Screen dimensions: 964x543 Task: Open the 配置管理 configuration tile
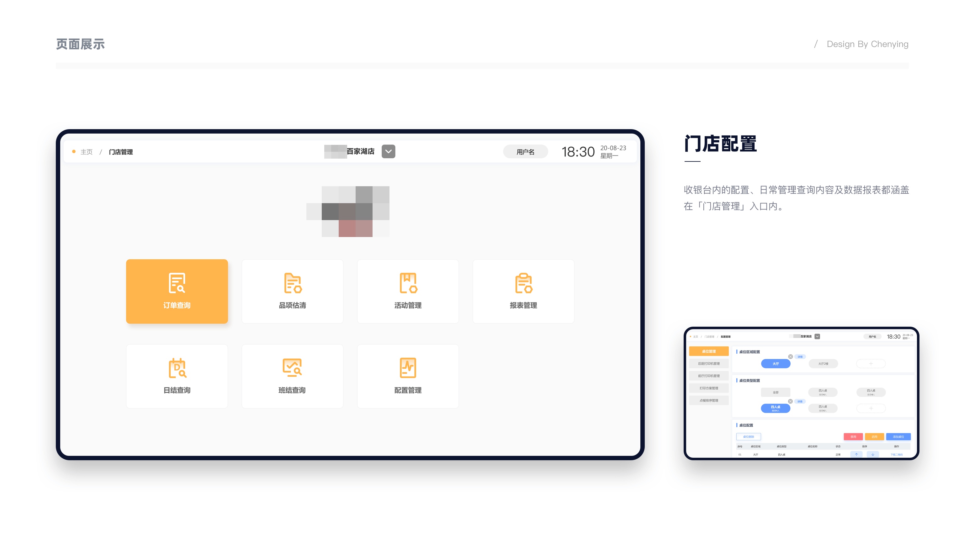point(408,376)
